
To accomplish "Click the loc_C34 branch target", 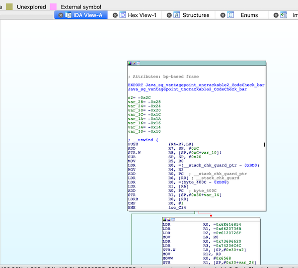I will click(177, 207).
